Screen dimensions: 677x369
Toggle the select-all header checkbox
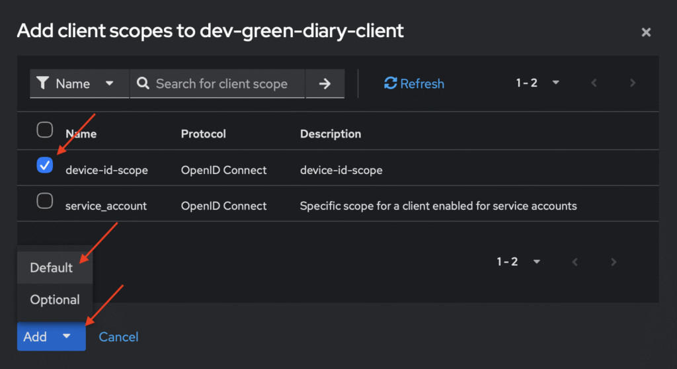pyautogui.click(x=44, y=130)
